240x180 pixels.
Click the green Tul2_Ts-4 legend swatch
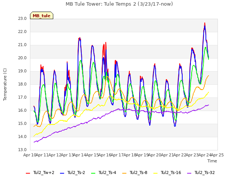coord(93,173)
